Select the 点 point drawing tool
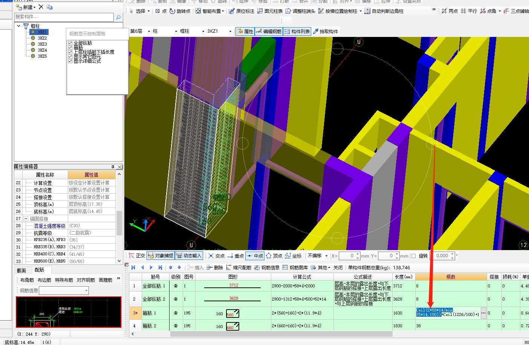 tap(161, 11)
